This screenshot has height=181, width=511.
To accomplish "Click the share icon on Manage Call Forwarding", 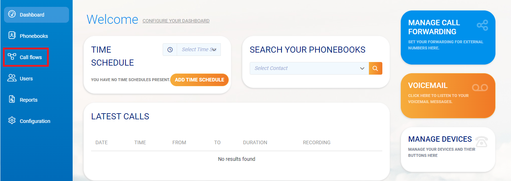I will coord(482,25).
